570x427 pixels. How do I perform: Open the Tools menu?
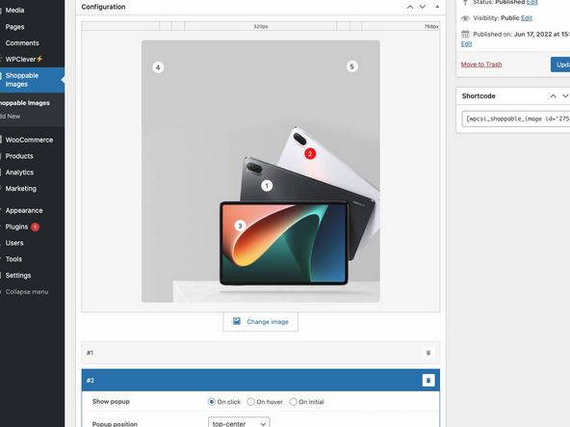[x=13, y=259]
